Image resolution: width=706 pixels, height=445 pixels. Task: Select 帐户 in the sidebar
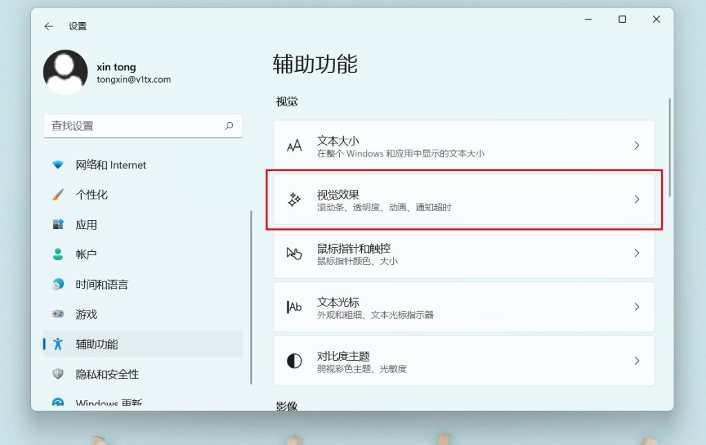pos(86,255)
